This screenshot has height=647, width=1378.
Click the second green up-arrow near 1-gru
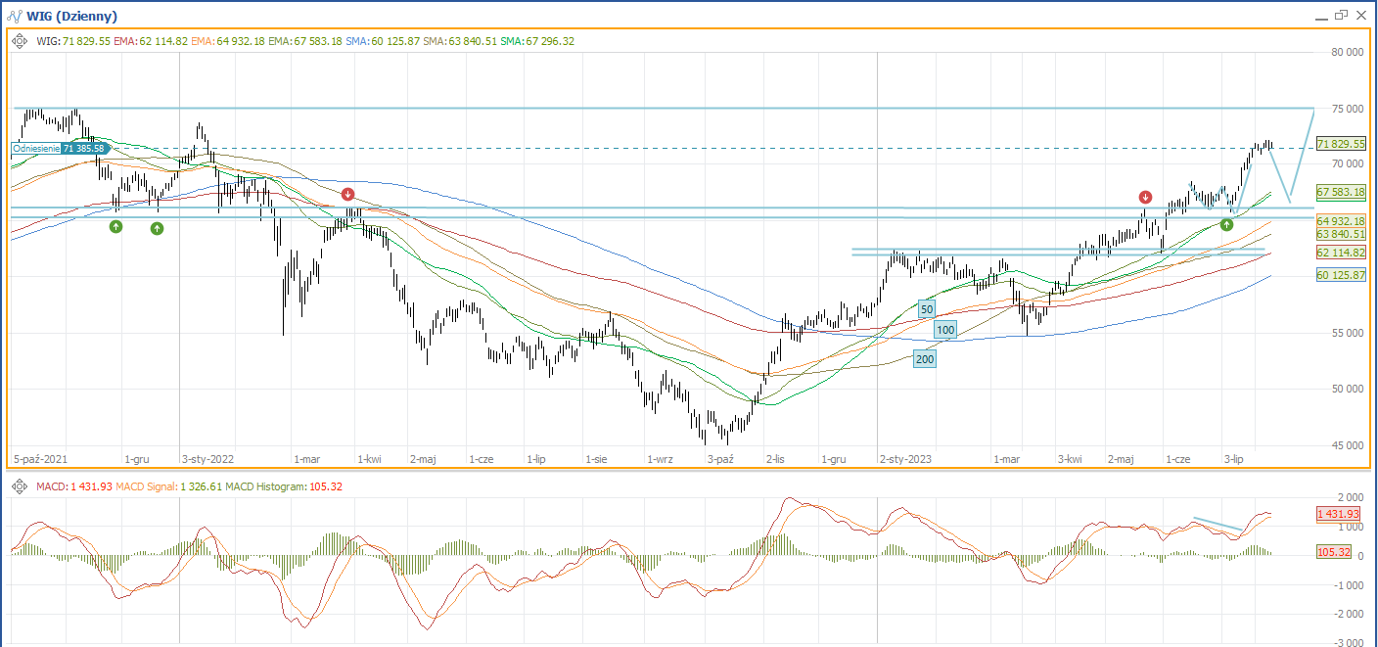(157, 229)
